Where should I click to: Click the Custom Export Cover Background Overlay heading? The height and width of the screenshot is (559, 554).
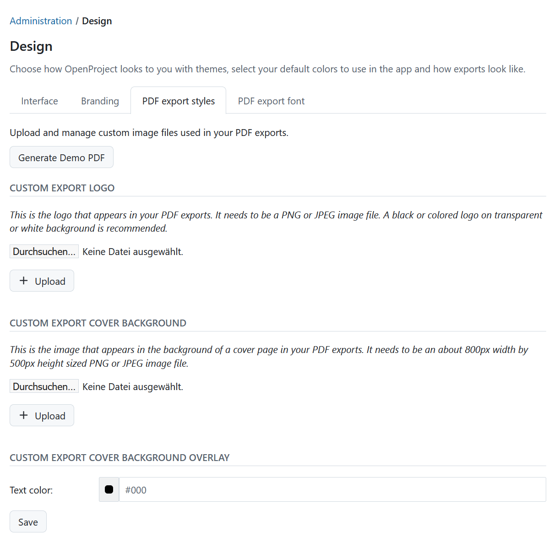click(x=119, y=457)
